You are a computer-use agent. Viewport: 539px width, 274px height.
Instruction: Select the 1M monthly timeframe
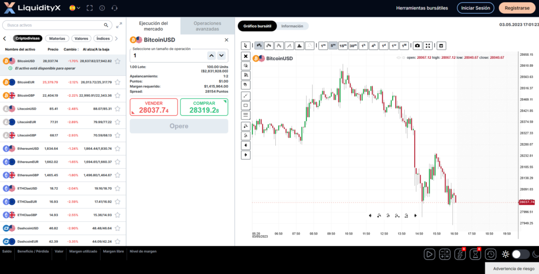tap(404, 45)
